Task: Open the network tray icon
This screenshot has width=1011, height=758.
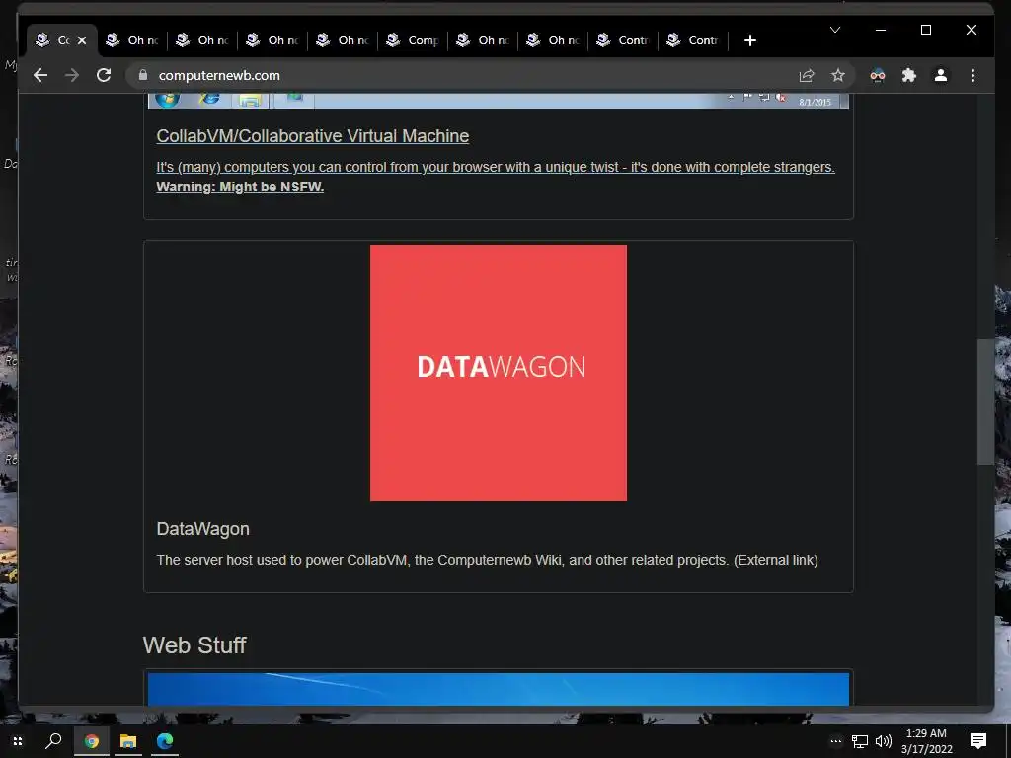Action: coord(860,741)
